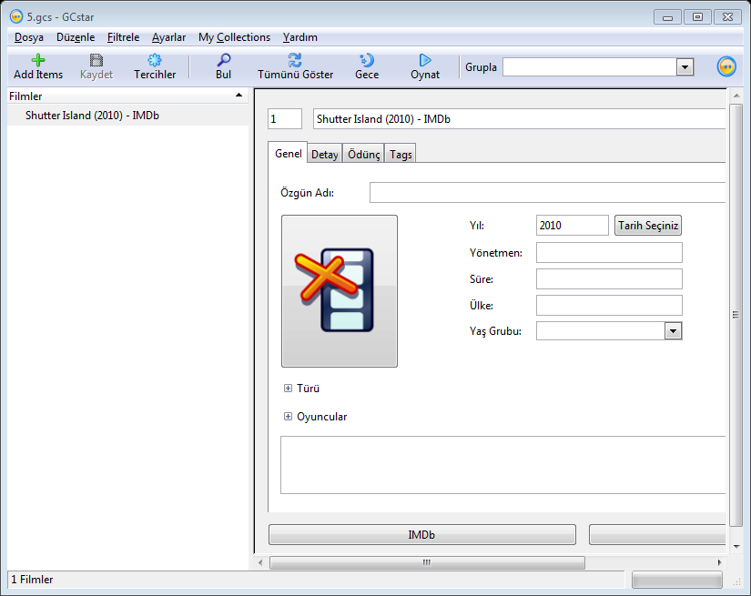Switch to the Detay tab
Image resolution: width=751 pixels, height=596 pixels.
coord(325,155)
